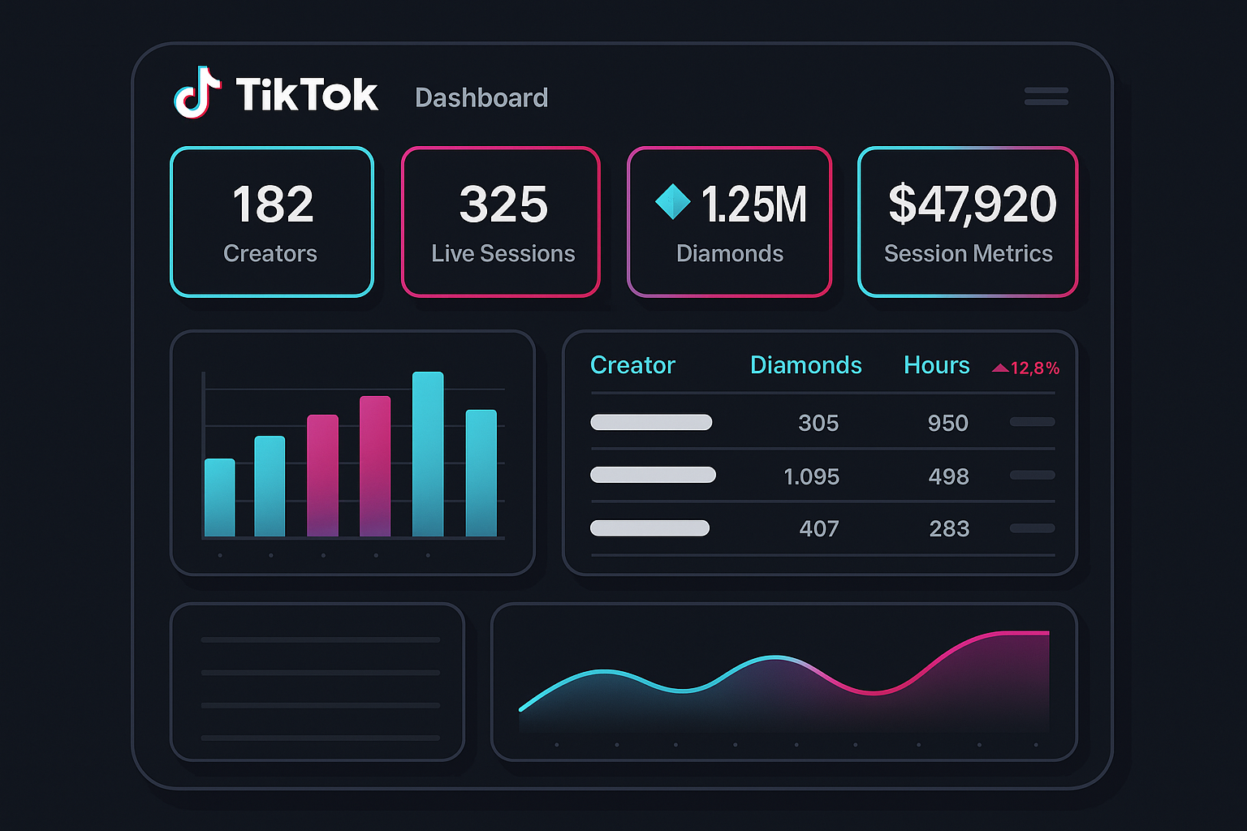Click the 305 diamonds value
Screen dimensions: 1247x831
click(x=818, y=423)
